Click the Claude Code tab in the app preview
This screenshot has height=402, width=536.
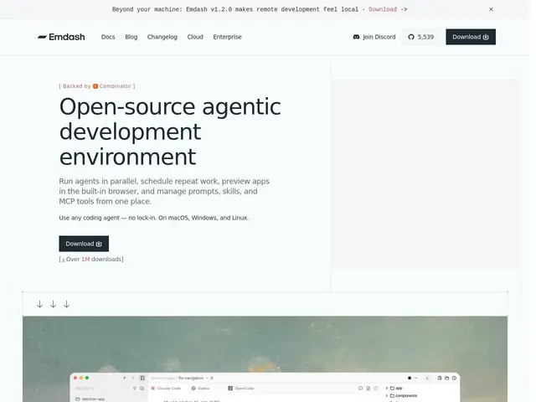coord(166,389)
